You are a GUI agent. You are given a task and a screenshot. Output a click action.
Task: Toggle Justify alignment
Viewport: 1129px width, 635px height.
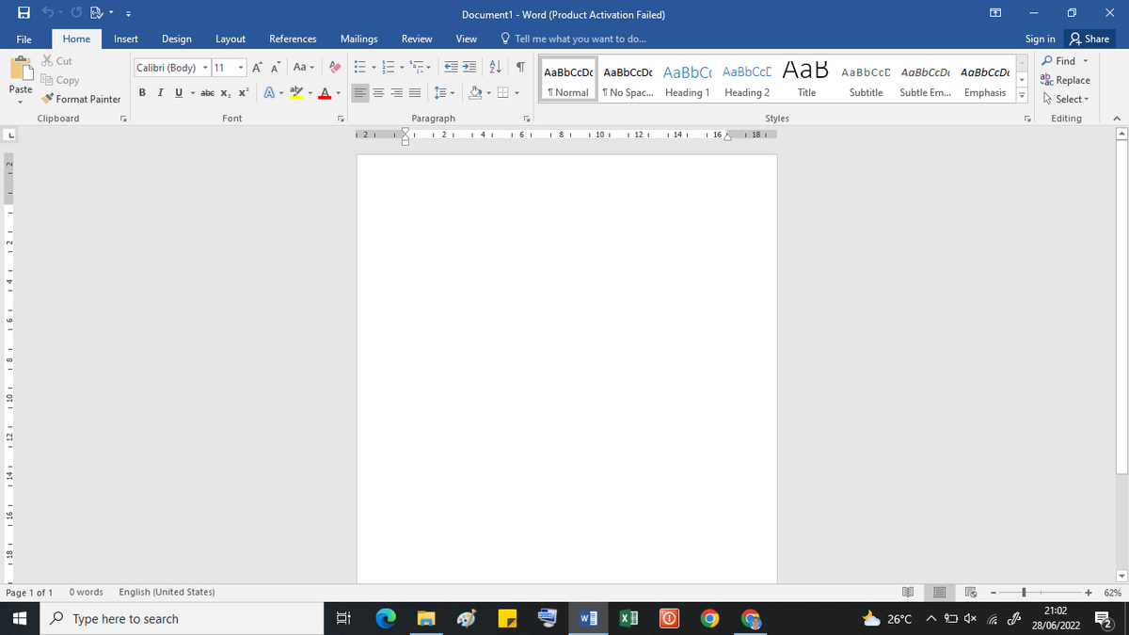click(414, 93)
